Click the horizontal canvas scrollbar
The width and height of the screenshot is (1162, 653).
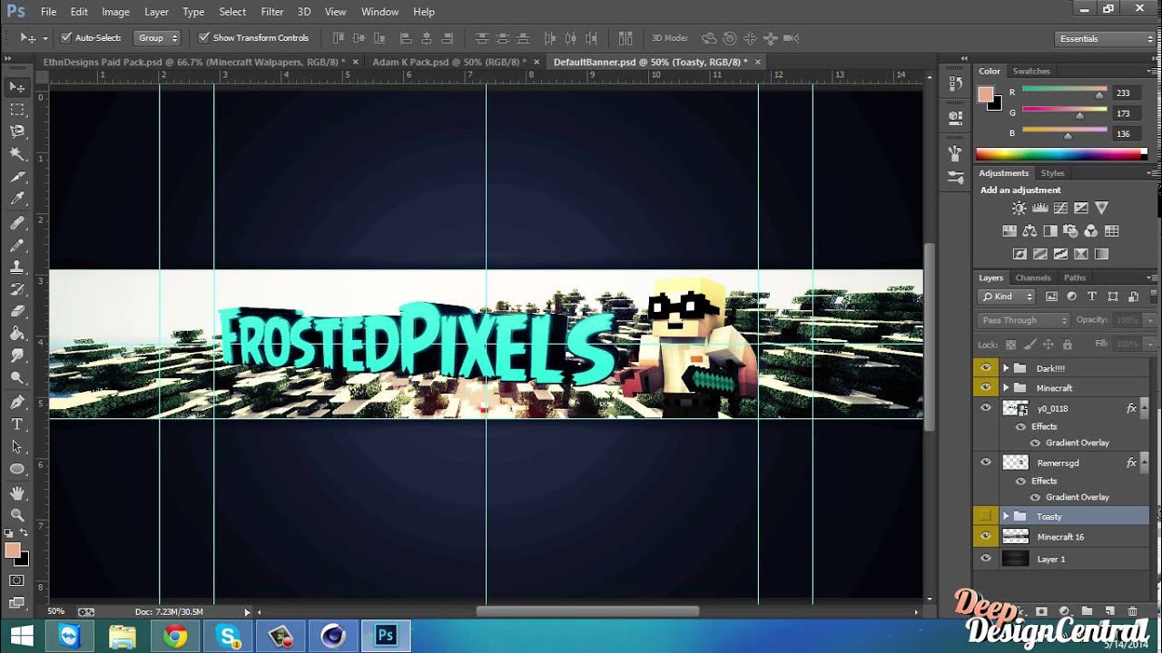tap(587, 611)
